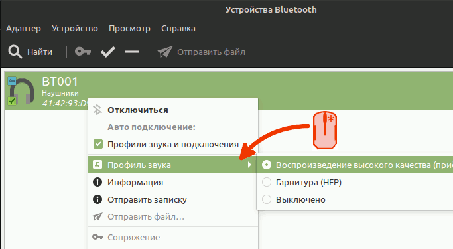
Task: Click the green check badge on BT001
Action: coord(12,101)
